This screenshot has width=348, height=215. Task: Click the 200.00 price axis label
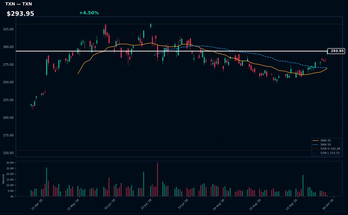pyautogui.click(x=8, y=118)
